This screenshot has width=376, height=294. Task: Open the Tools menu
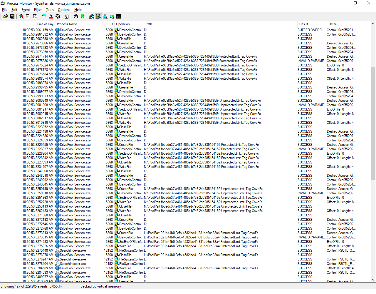50,10
